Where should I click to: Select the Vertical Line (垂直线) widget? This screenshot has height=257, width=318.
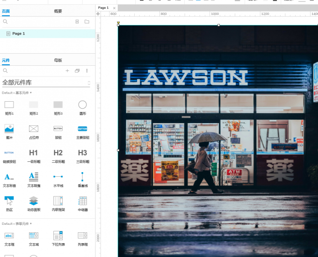click(83, 180)
